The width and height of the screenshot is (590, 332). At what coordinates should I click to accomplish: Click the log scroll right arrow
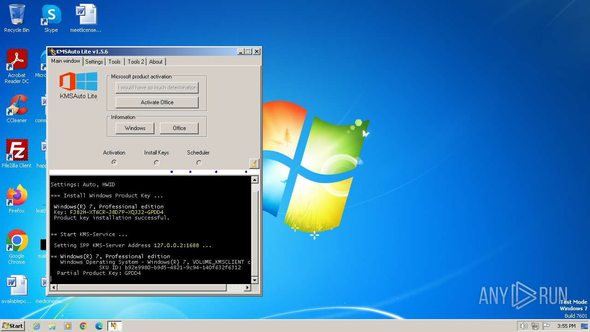247,287
